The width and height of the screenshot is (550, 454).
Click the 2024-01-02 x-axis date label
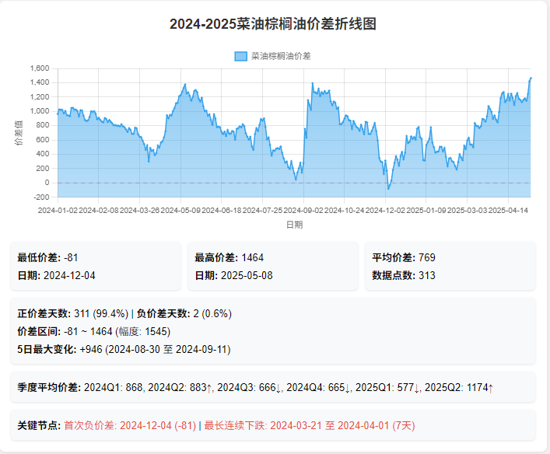tap(58, 210)
